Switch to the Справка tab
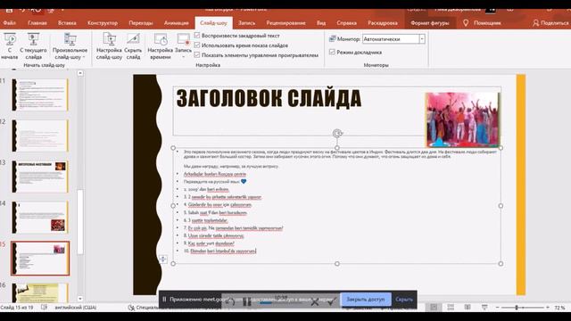This screenshot has width=571, height=321. click(x=347, y=23)
